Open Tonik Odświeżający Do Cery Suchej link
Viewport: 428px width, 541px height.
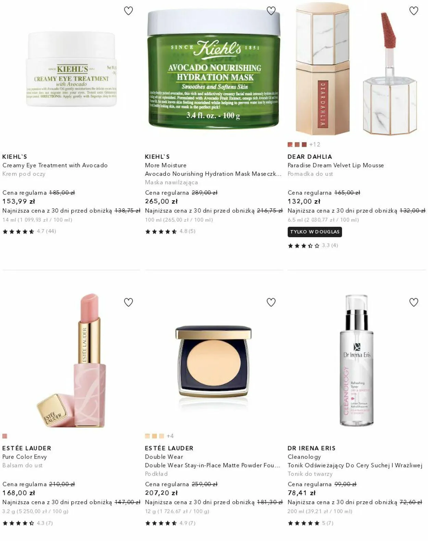click(355, 465)
